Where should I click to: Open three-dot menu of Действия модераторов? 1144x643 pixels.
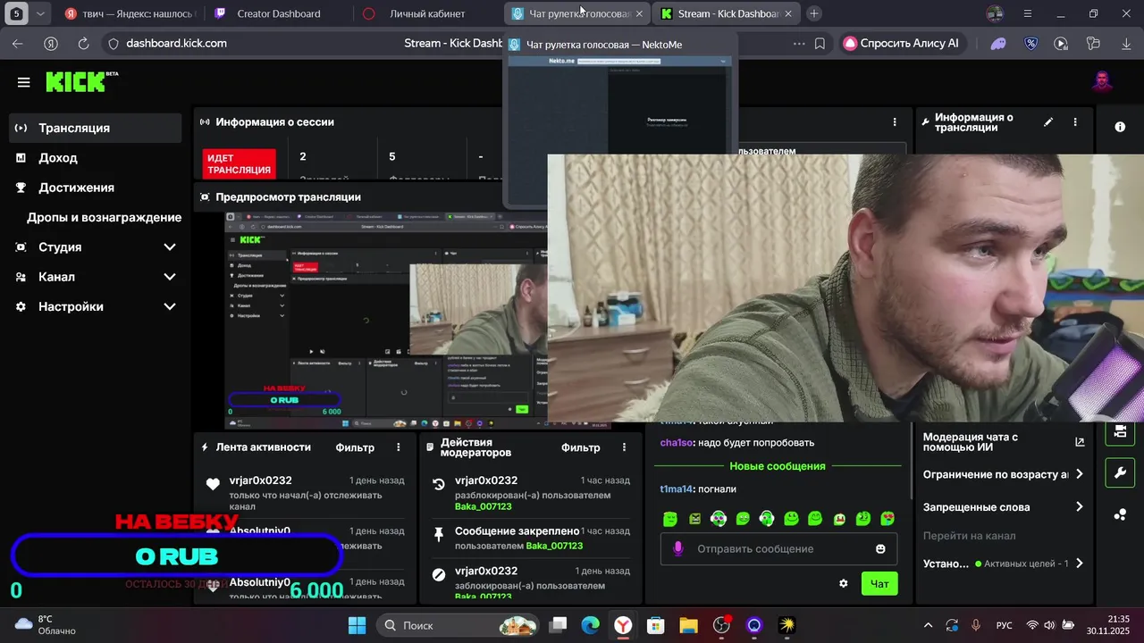pyautogui.click(x=624, y=447)
